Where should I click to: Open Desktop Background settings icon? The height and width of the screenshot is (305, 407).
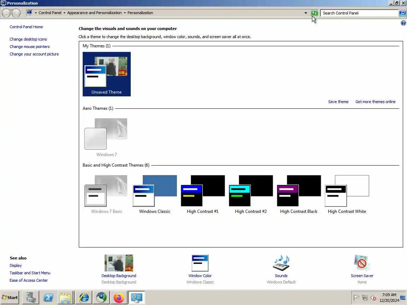tap(119, 263)
